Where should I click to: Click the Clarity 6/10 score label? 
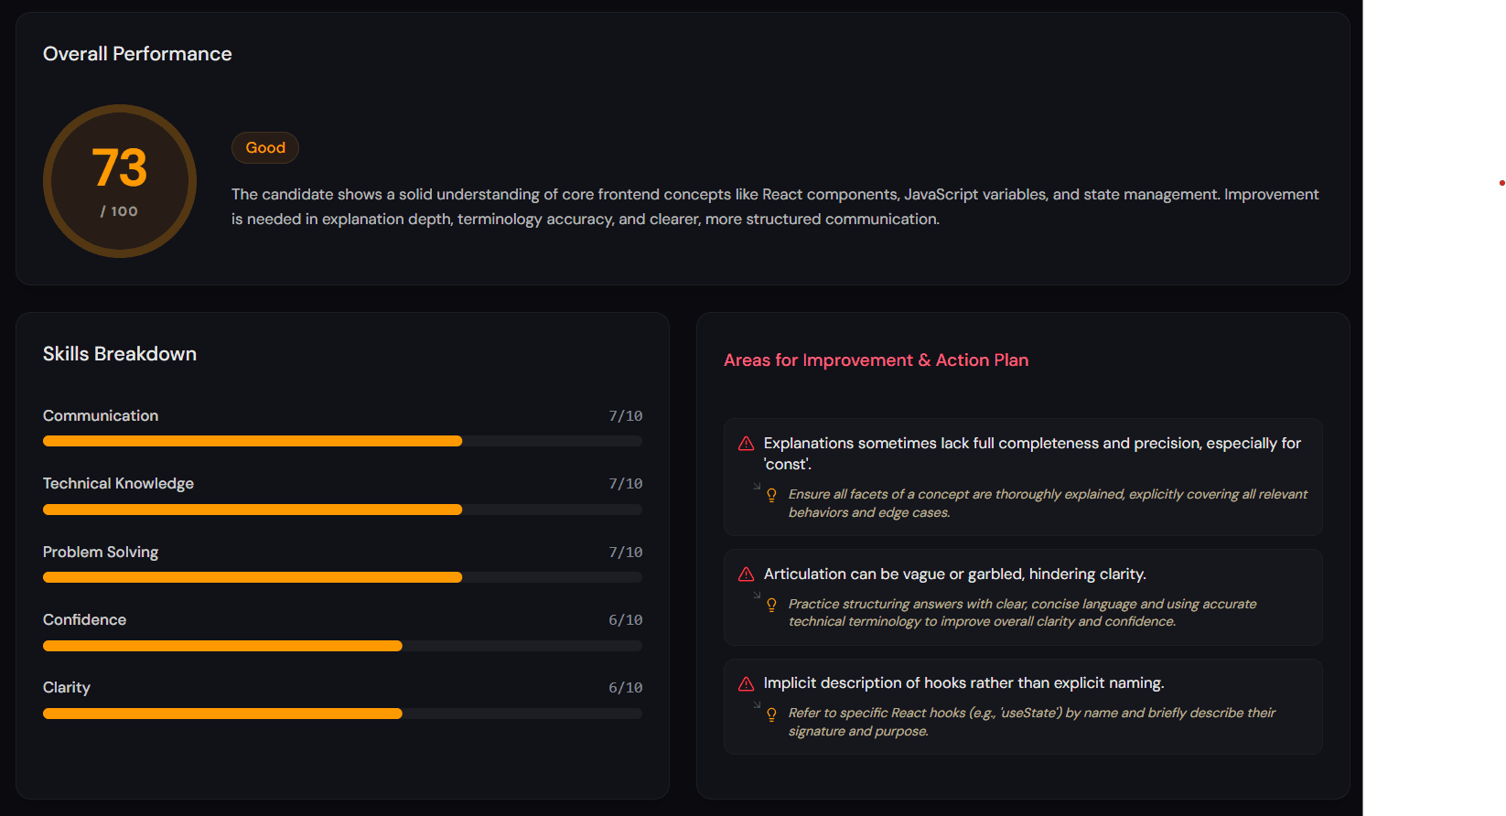point(626,688)
